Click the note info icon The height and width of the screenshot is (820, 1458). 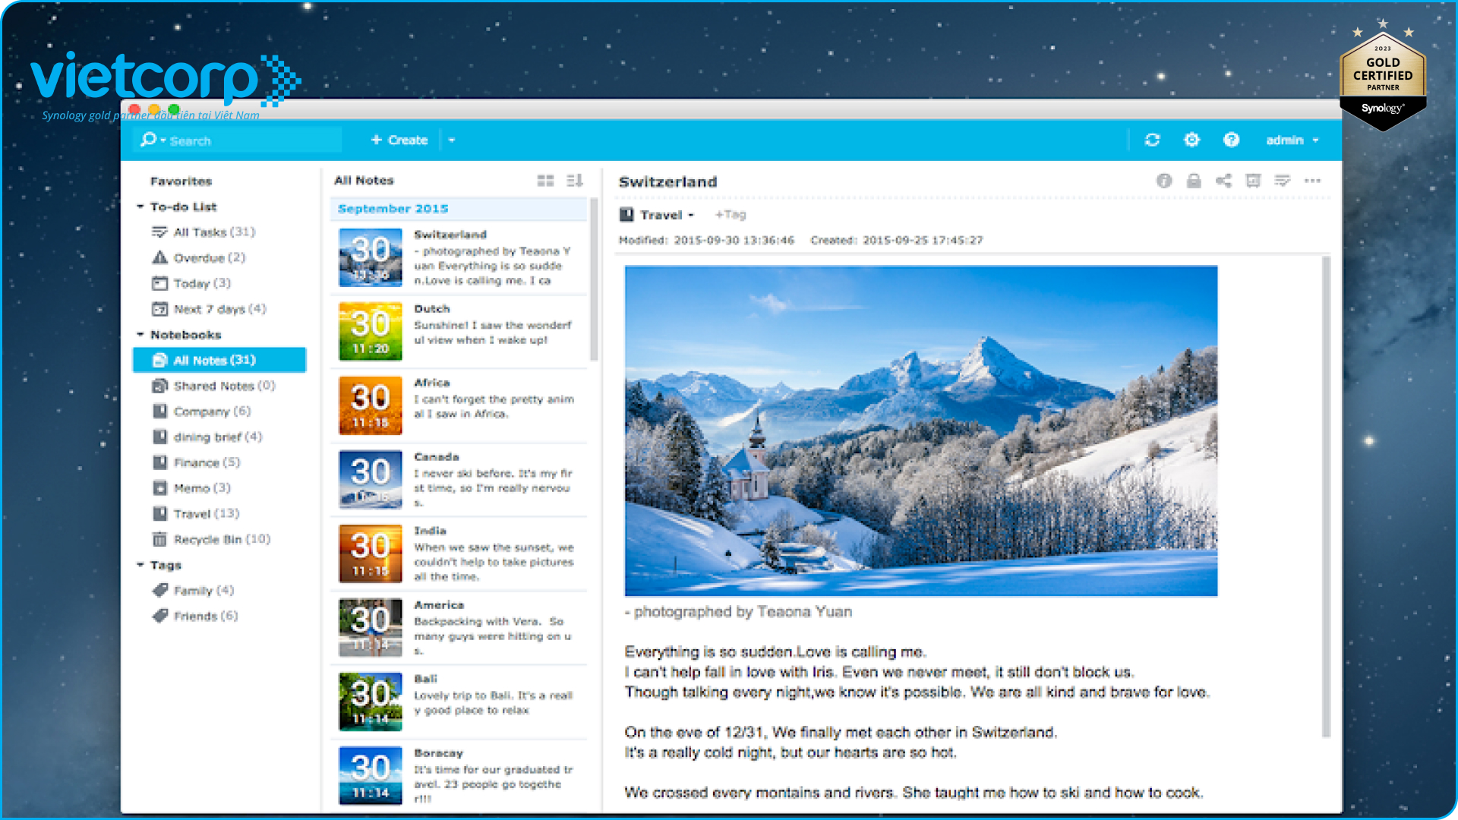(x=1163, y=181)
